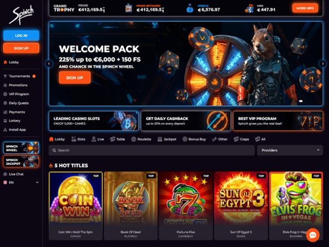The height and width of the screenshot is (247, 329).
Task: Select the Slots category icon
Action: click(x=73, y=139)
